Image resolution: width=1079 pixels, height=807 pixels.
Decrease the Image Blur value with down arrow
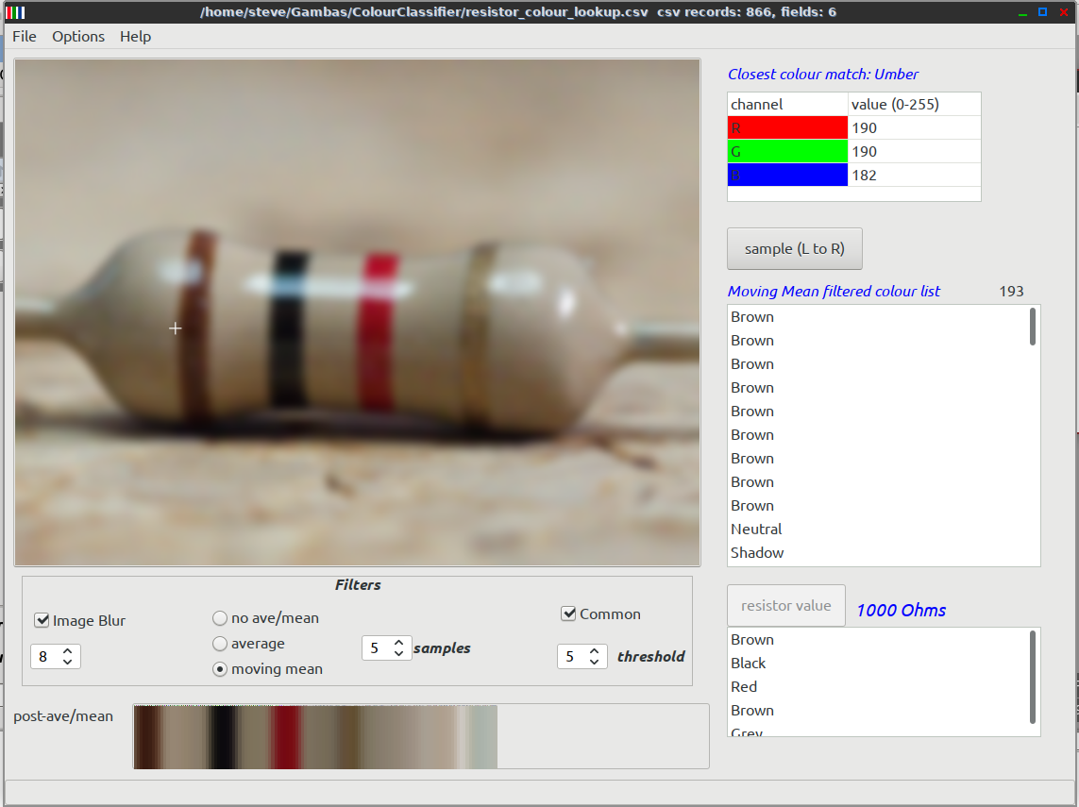coord(67,662)
